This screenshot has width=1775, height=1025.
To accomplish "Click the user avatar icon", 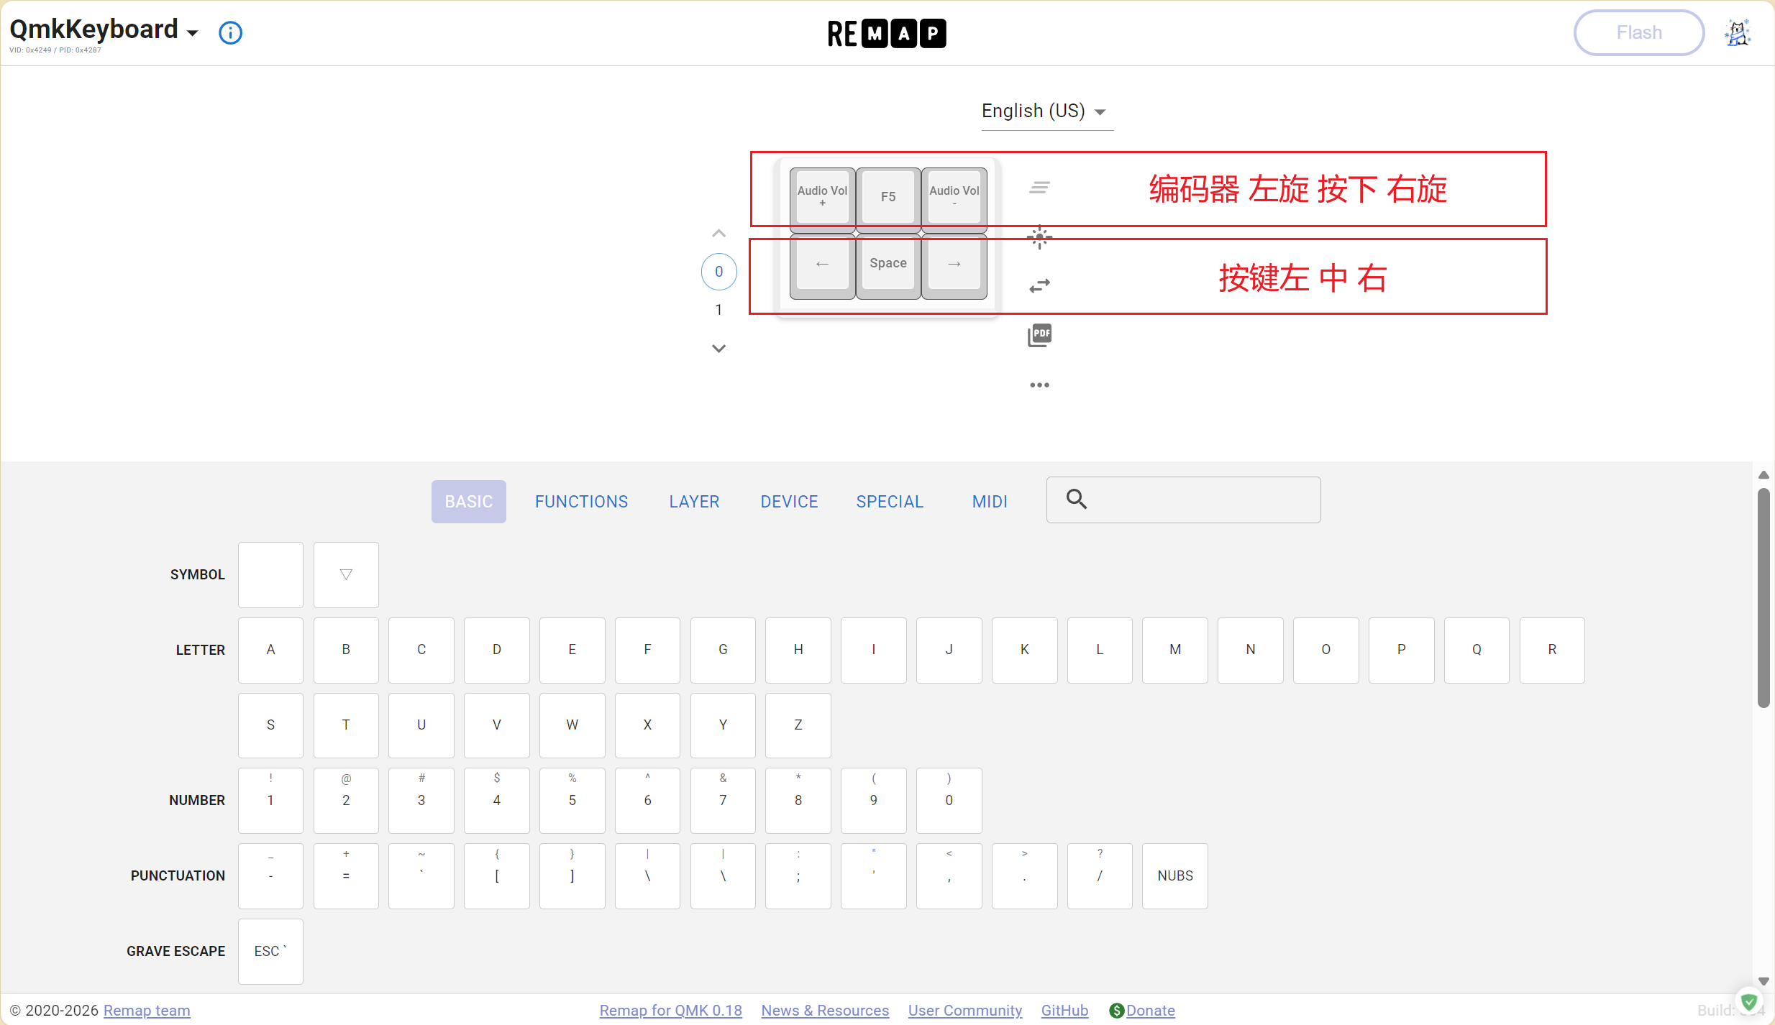I will (x=1738, y=33).
